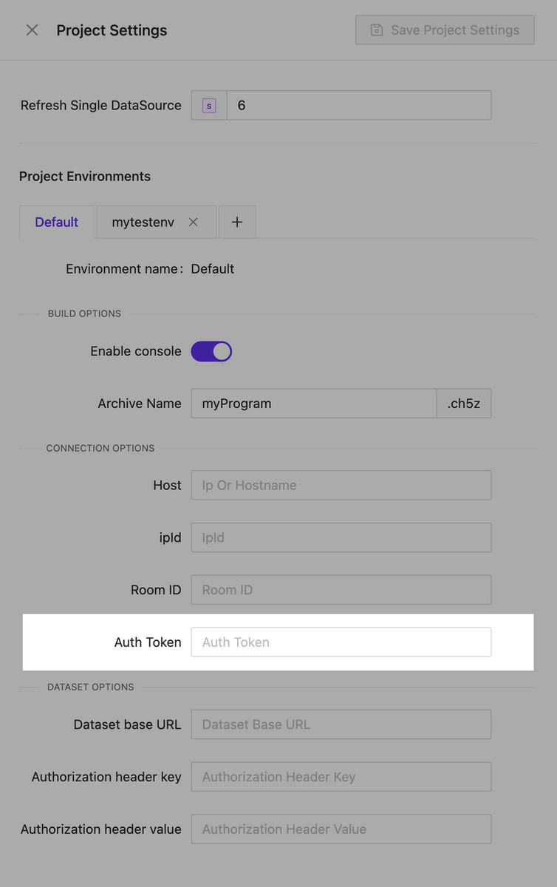Click into the ipId field
The height and width of the screenshot is (887, 557).
pos(341,537)
